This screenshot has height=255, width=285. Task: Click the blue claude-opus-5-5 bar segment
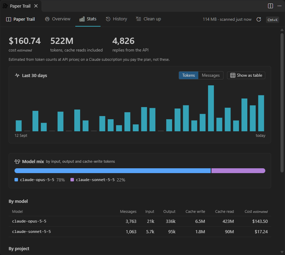[x=113, y=171]
